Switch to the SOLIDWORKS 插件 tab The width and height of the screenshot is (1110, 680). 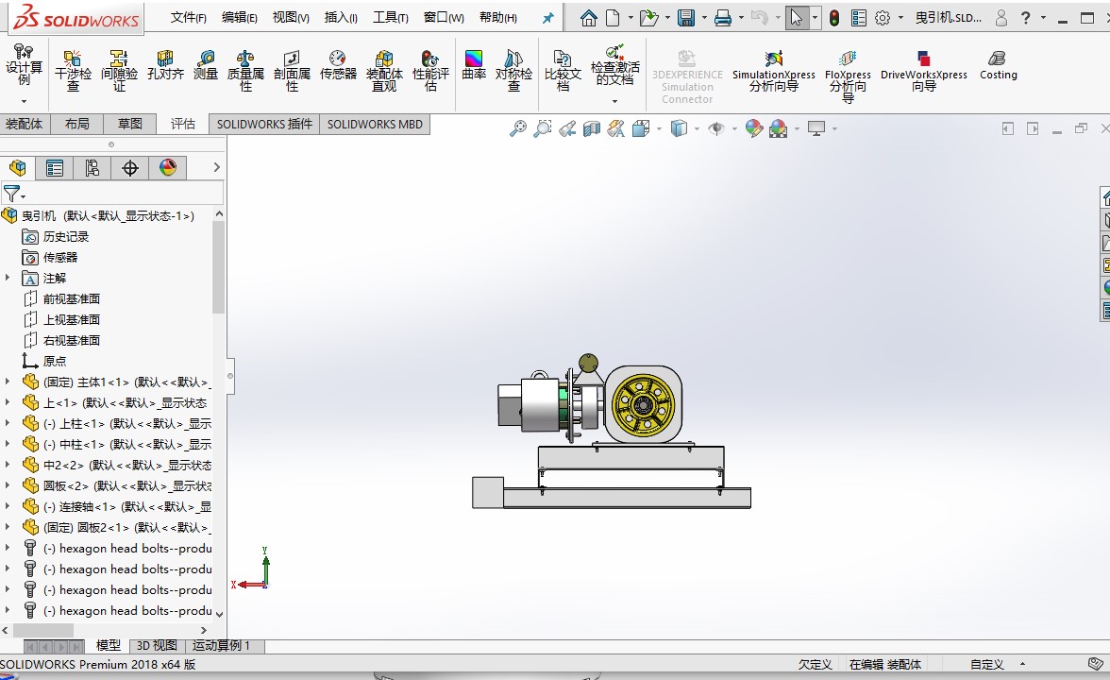pyautogui.click(x=264, y=124)
